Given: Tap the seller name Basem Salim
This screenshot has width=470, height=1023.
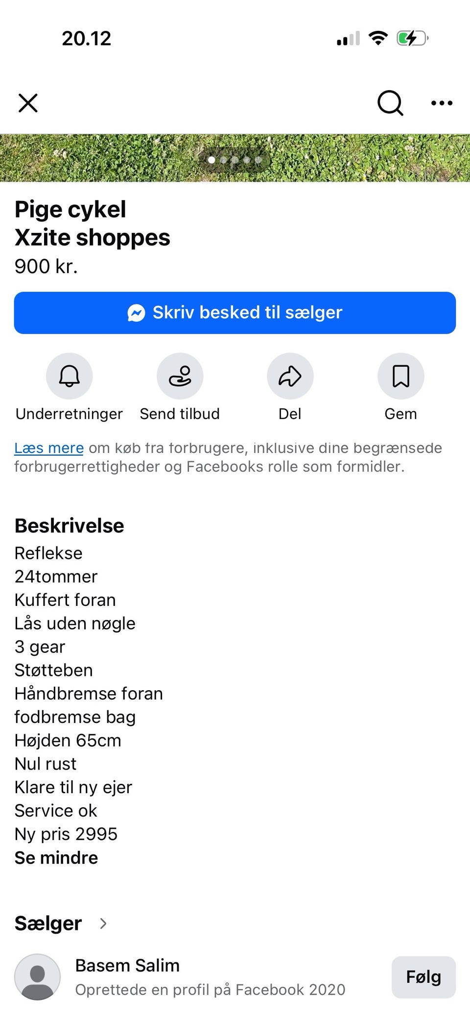Looking at the screenshot, I should pyautogui.click(x=127, y=965).
